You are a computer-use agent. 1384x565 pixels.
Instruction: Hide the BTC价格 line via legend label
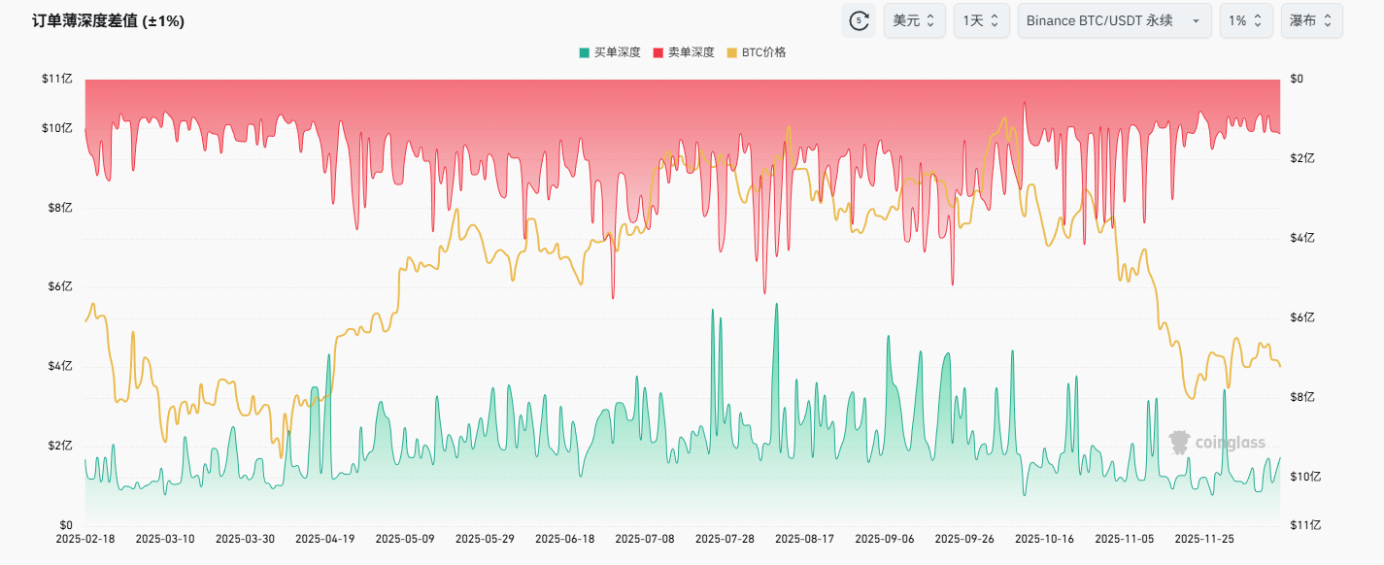[763, 52]
